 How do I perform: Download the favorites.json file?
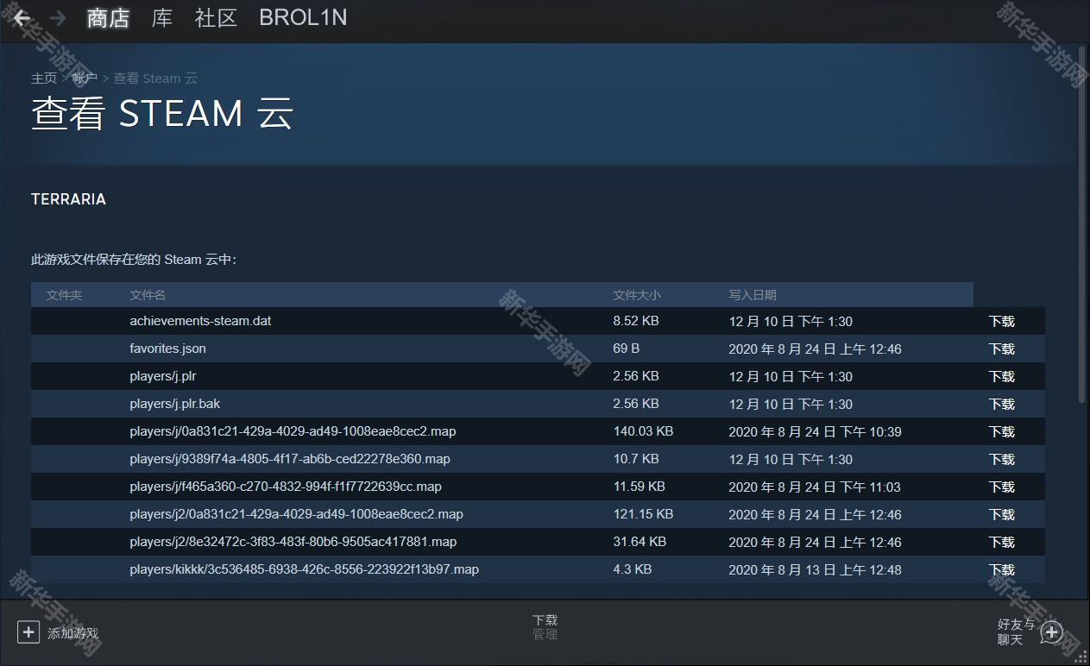[x=1001, y=349]
